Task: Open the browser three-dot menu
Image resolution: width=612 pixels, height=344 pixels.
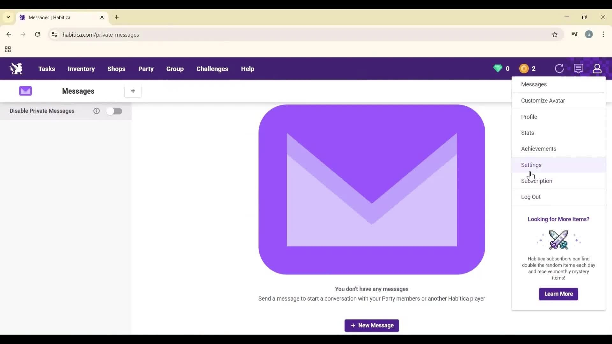Action: click(603, 34)
